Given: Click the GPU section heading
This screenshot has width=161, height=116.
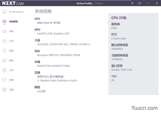Looking at the screenshot, I should tap(37, 30).
